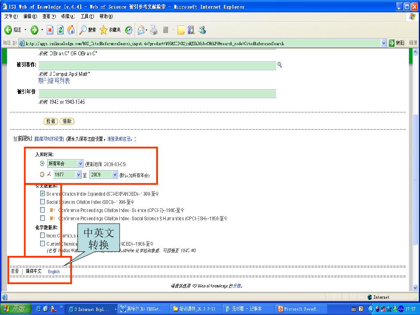
Task: Open Forward button history dropdown arrow
Action: [42, 30]
